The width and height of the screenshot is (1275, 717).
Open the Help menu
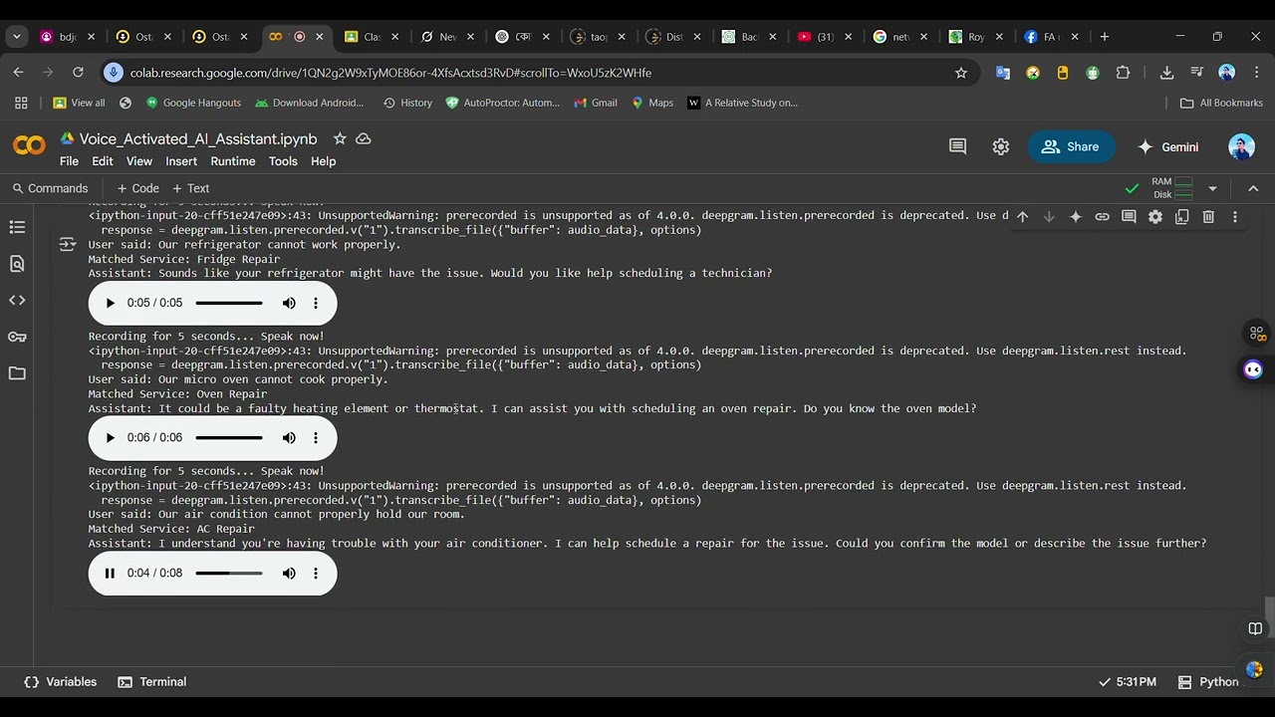point(323,161)
